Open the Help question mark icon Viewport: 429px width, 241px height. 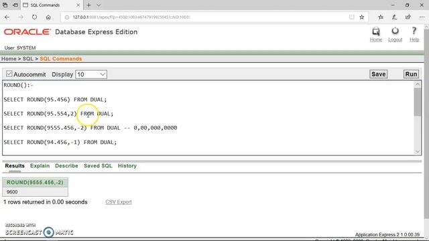(414, 31)
